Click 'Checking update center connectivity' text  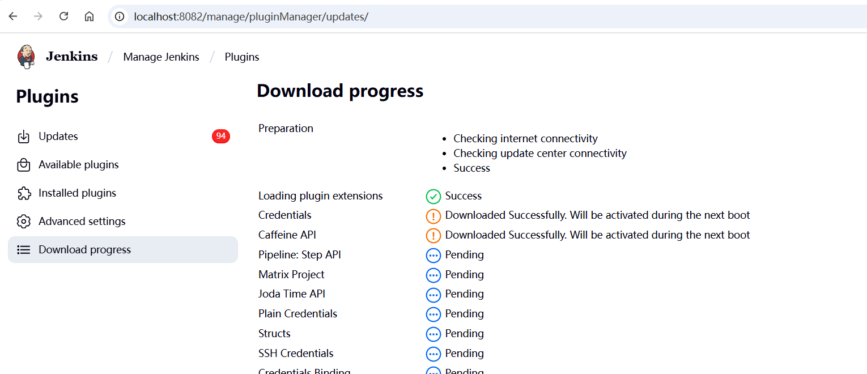pos(540,153)
